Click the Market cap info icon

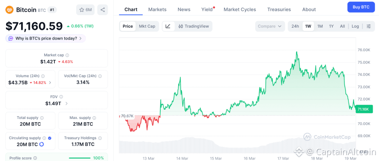[x=67, y=55]
